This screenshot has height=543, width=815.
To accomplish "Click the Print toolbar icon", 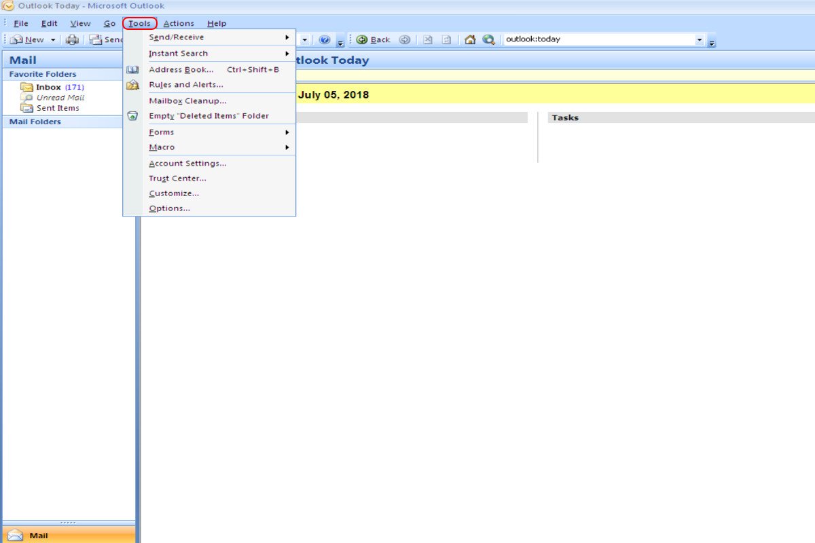I will point(72,40).
